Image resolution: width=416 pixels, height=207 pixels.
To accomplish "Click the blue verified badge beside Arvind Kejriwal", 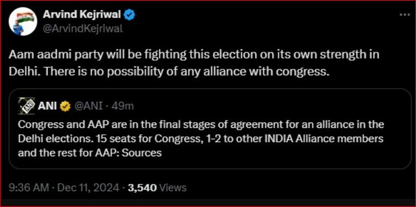I will [130, 15].
